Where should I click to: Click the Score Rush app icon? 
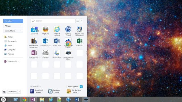32,91
